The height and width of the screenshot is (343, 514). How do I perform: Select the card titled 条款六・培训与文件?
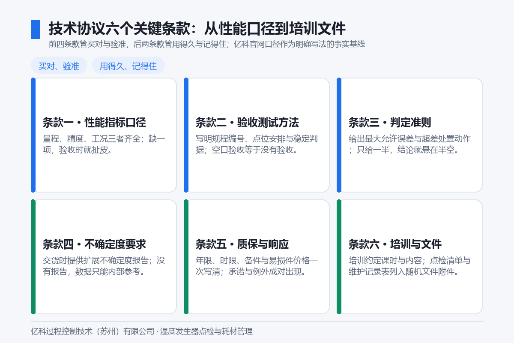pos(409,257)
